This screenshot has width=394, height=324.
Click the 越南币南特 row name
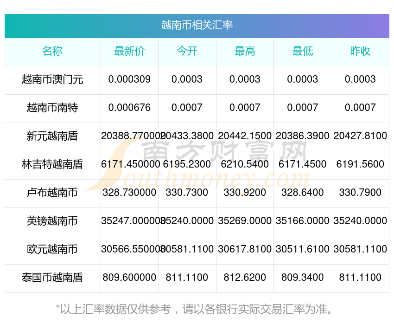pyautogui.click(x=52, y=108)
